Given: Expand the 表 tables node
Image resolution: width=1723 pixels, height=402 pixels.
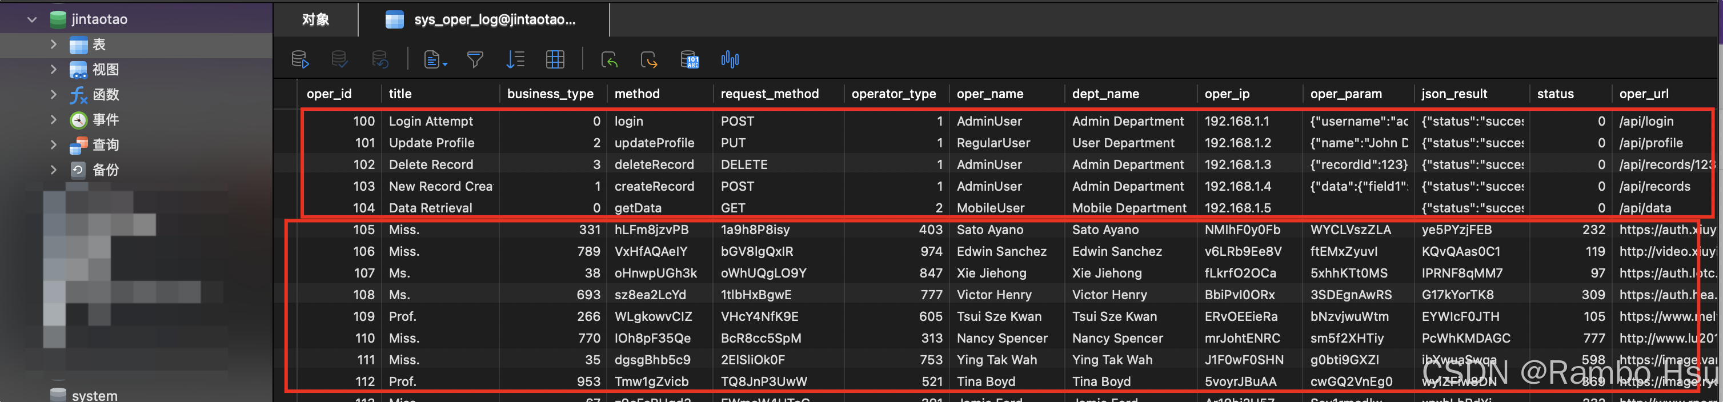Looking at the screenshot, I should (x=54, y=44).
